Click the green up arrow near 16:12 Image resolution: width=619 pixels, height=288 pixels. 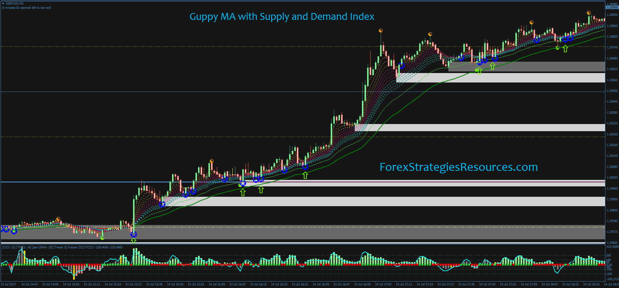click(x=243, y=193)
